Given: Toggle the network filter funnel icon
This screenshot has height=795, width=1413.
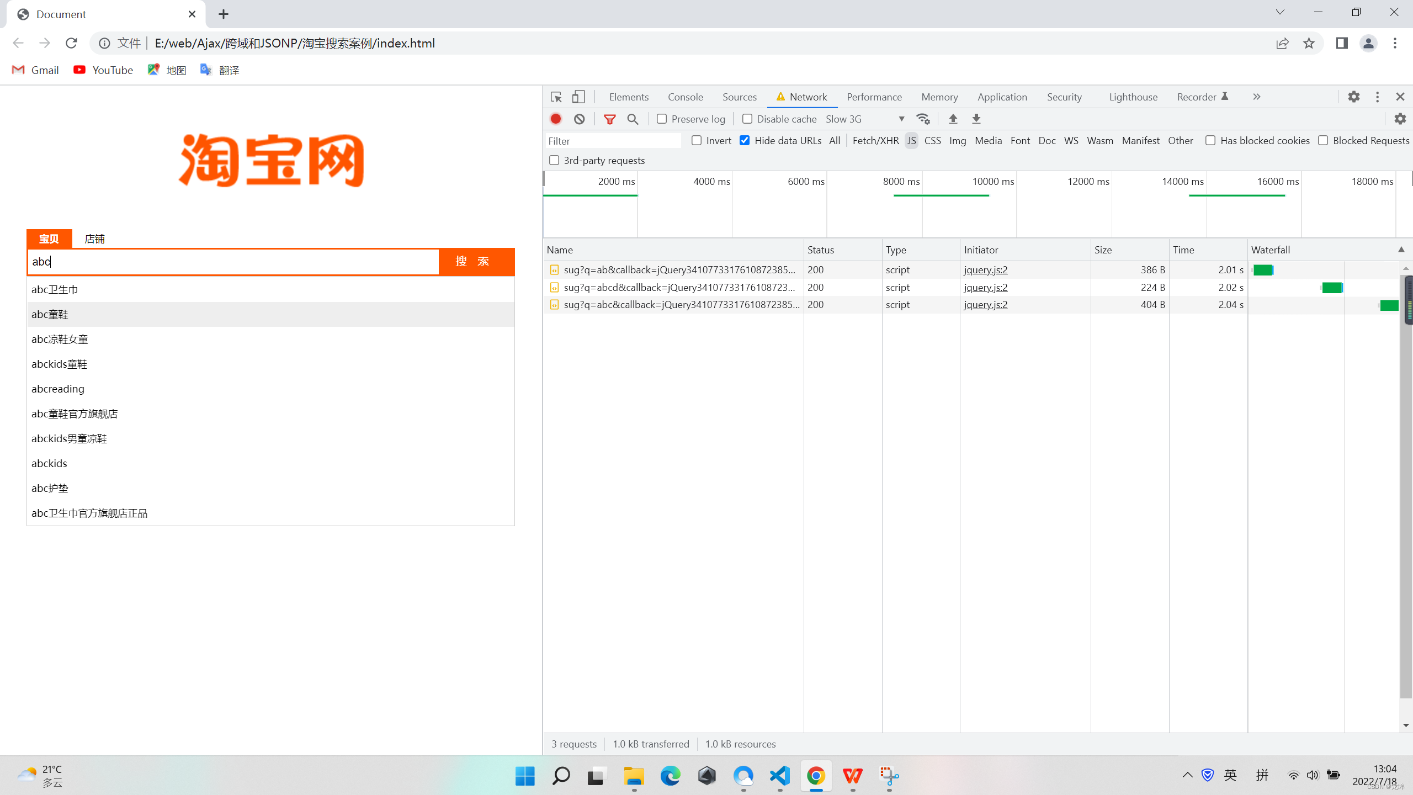Looking at the screenshot, I should point(609,119).
